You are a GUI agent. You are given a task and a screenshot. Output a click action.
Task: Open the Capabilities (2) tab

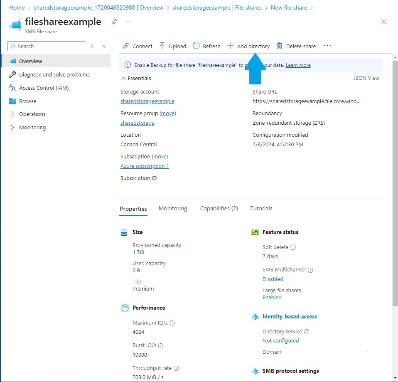pyautogui.click(x=219, y=209)
